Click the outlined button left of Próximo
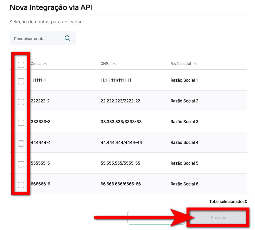255x230 pixels. click(x=155, y=218)
